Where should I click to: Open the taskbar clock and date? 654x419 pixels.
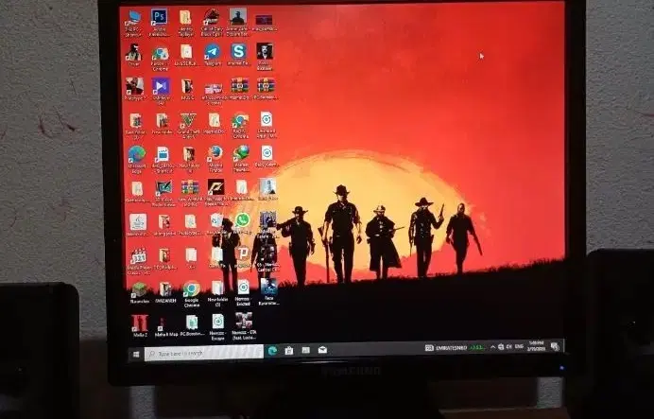(x=537, y=346)
